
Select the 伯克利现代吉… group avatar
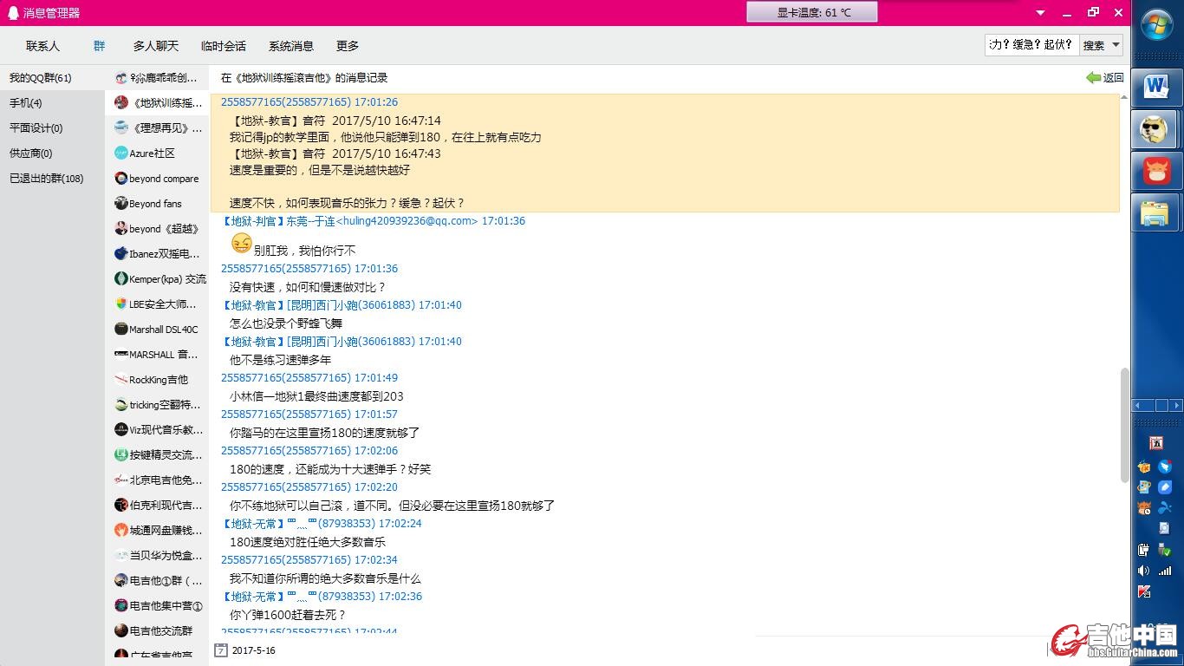coord(121,506)
